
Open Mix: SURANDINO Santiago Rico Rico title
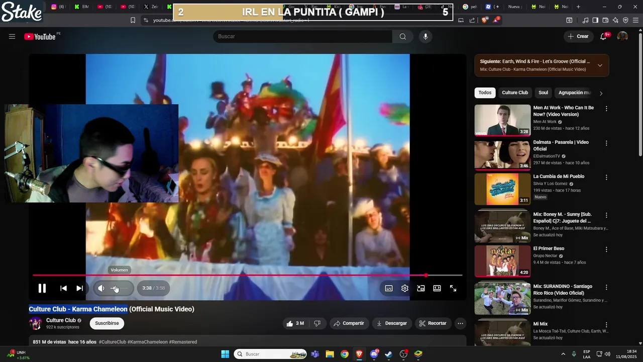tap(563, 290)
